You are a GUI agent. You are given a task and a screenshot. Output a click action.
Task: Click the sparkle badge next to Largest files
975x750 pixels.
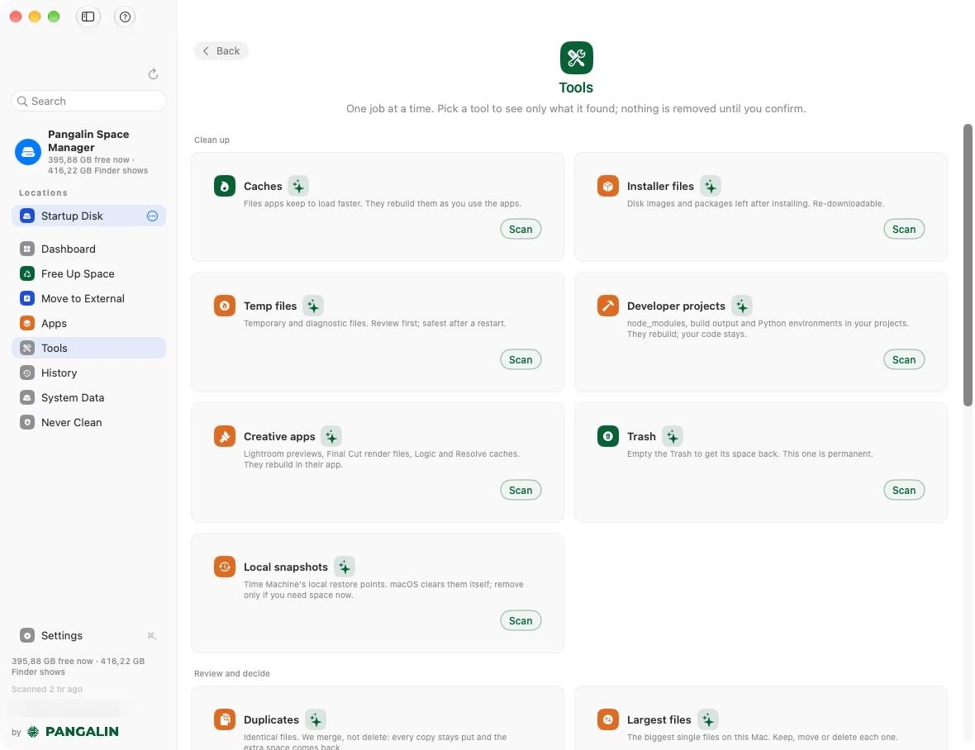[707, 719]
